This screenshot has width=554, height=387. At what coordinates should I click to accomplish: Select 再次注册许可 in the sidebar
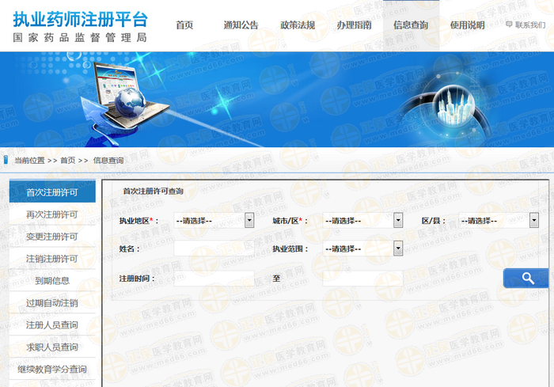click(x=52, y=214)
